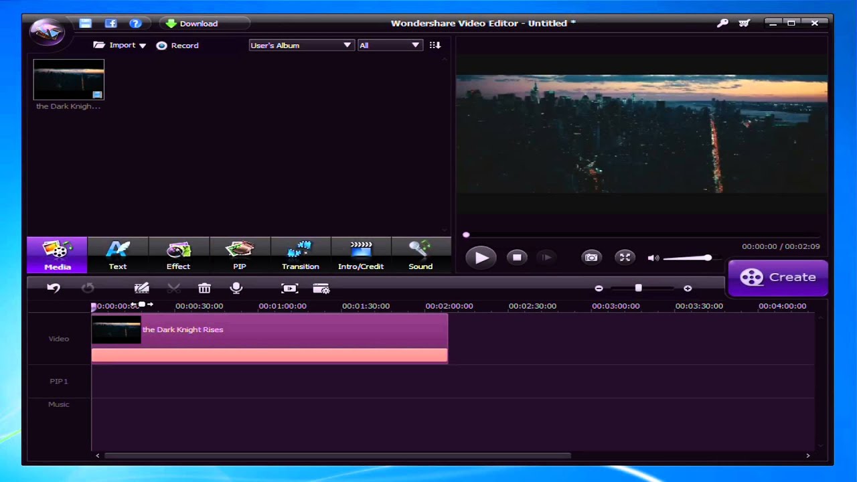Switch to the Transition tab
Screen dimensions: 857x482
click(300, 255)
